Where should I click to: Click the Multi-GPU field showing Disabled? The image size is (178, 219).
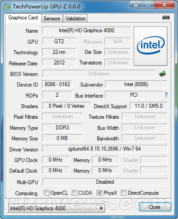(105, 182)
